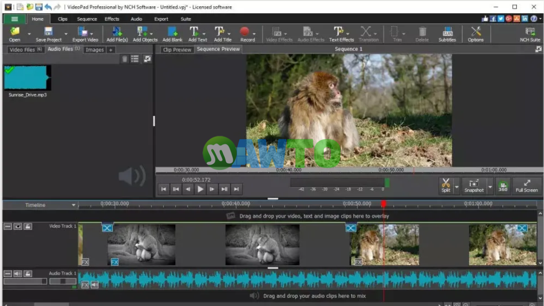Switch the bin to list view icon

click(x=135, y=59)
